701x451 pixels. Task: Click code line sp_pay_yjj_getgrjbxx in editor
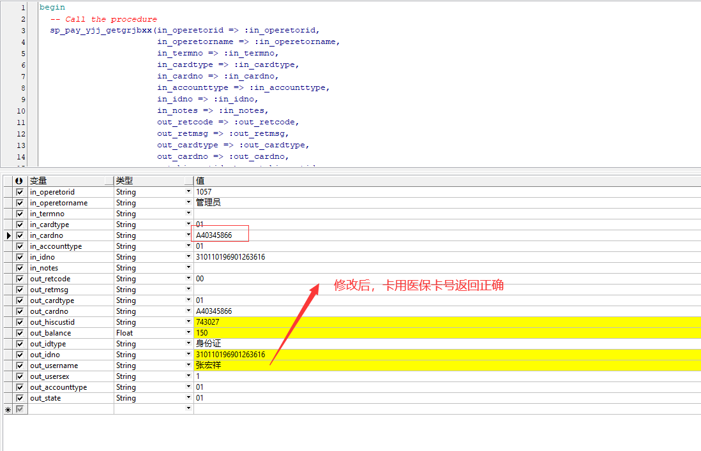(185, 31)
